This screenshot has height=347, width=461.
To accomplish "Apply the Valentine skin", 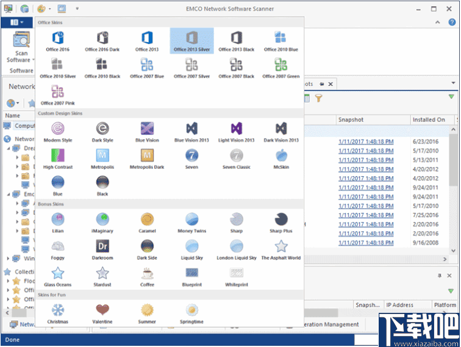I will coord(102,313).
